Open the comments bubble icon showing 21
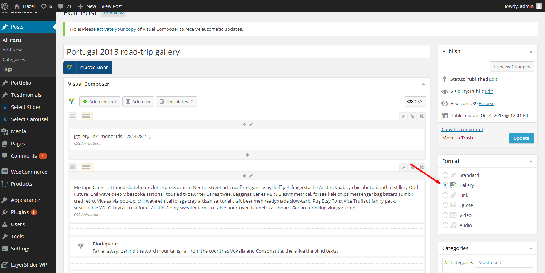The width and height of the screenshot is (545, 273). tap(64, 6)
